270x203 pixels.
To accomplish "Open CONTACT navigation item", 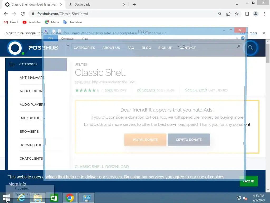I will (187, 48).
